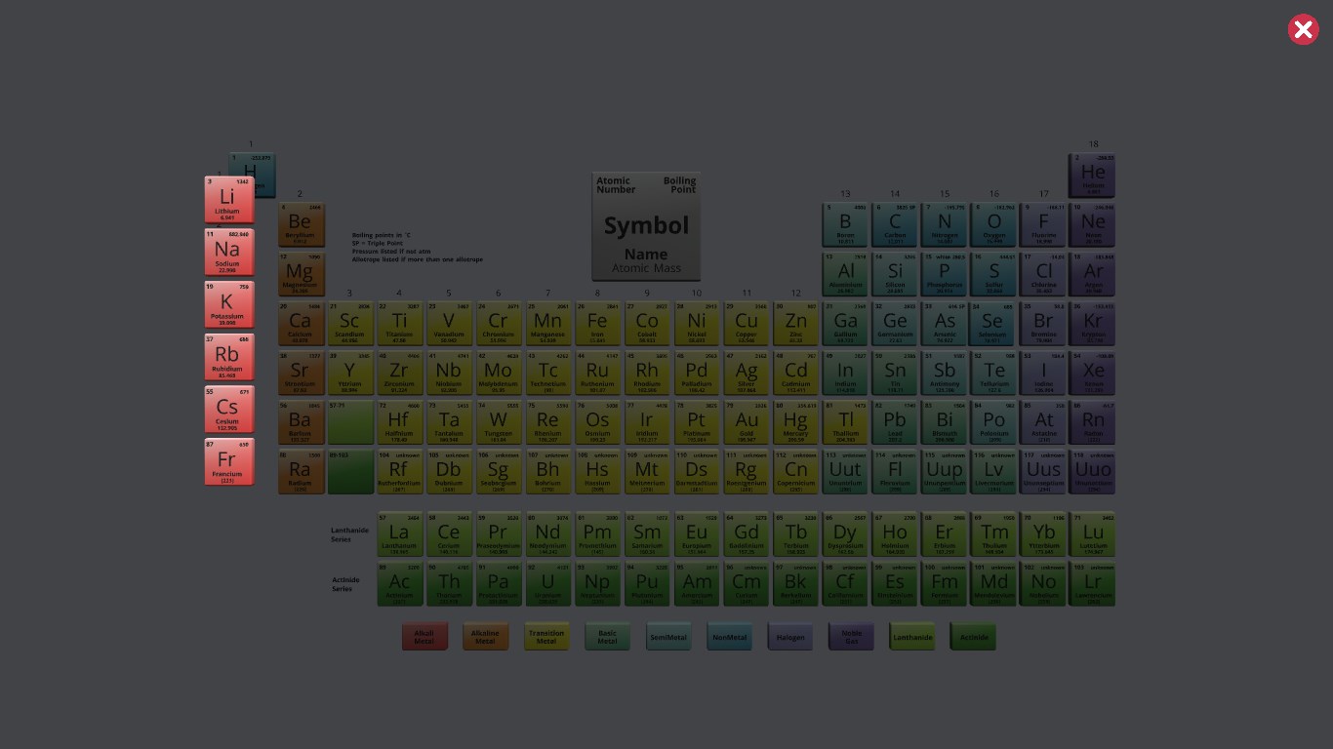Click the Actinide legend button
The height and width of the screenshot is (749, 1333).
coord(973,637)
